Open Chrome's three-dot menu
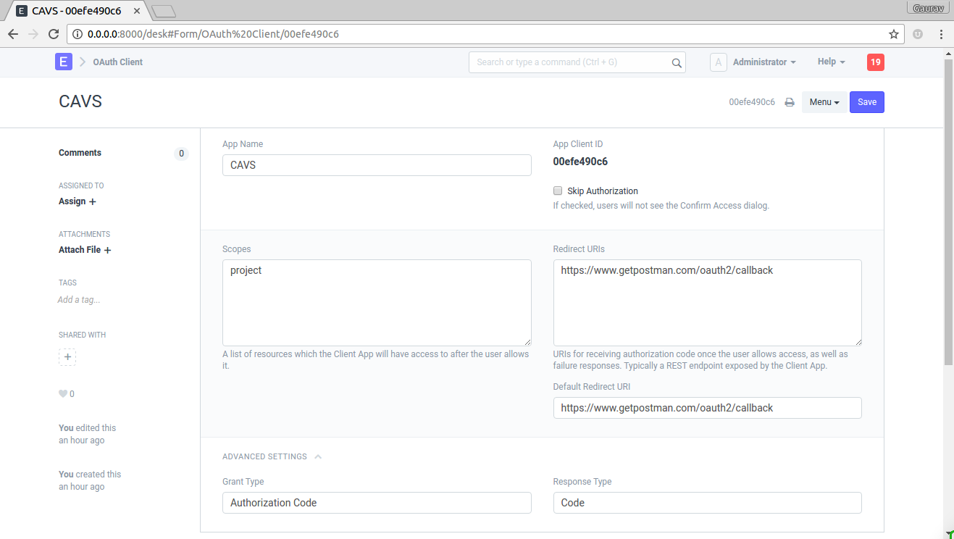This screenshot has height=539, width=954. (x=941, y=34)
